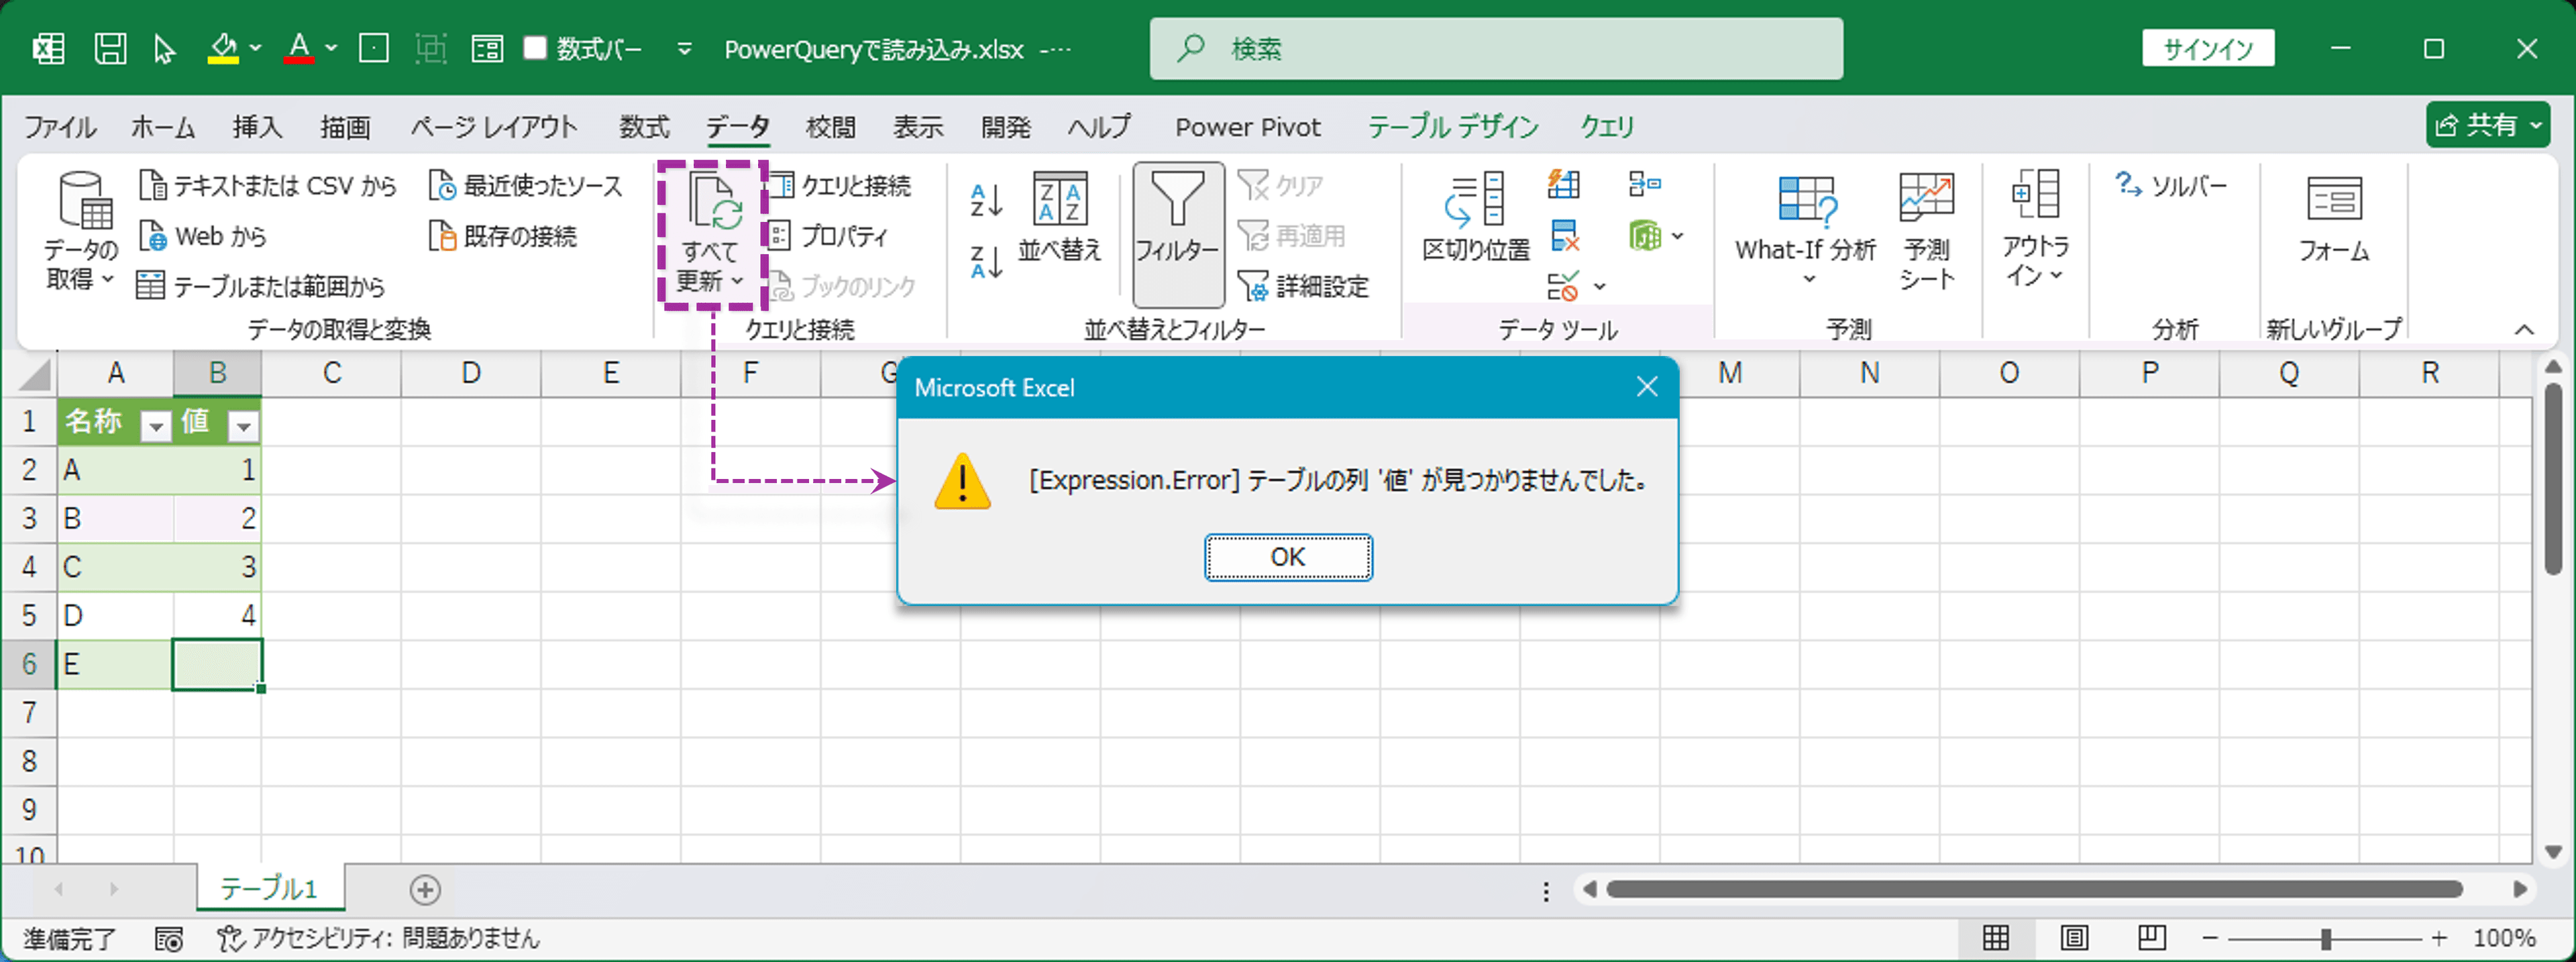Click the zoom slider in the status bar

(x=2325, y=938)
